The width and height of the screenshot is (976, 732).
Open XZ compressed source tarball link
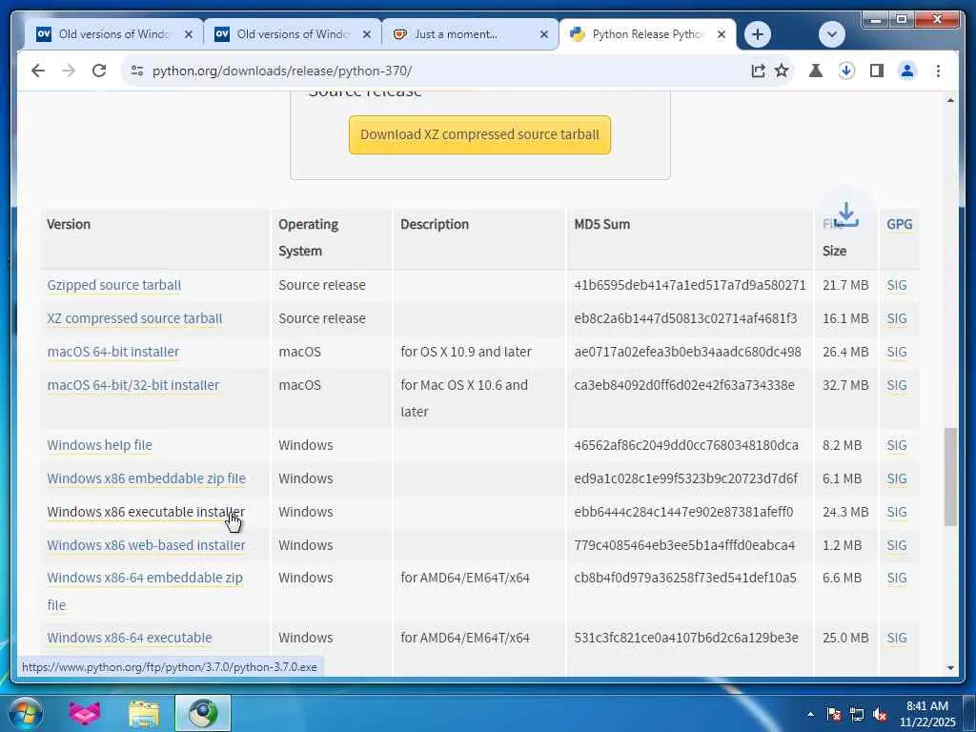(134, 318)
